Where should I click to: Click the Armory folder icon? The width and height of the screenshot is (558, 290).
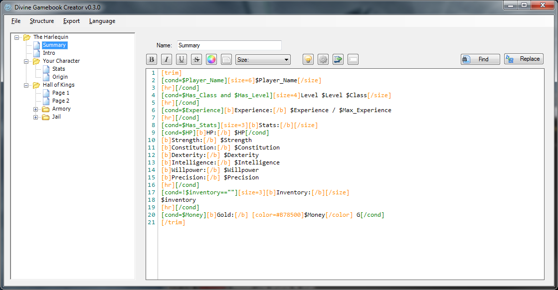pyautogui.click(x=45, y=109)
